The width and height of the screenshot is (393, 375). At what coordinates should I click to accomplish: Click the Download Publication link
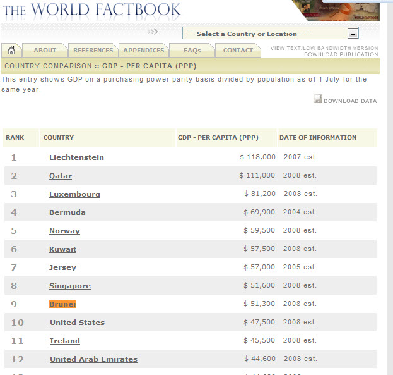341,55
